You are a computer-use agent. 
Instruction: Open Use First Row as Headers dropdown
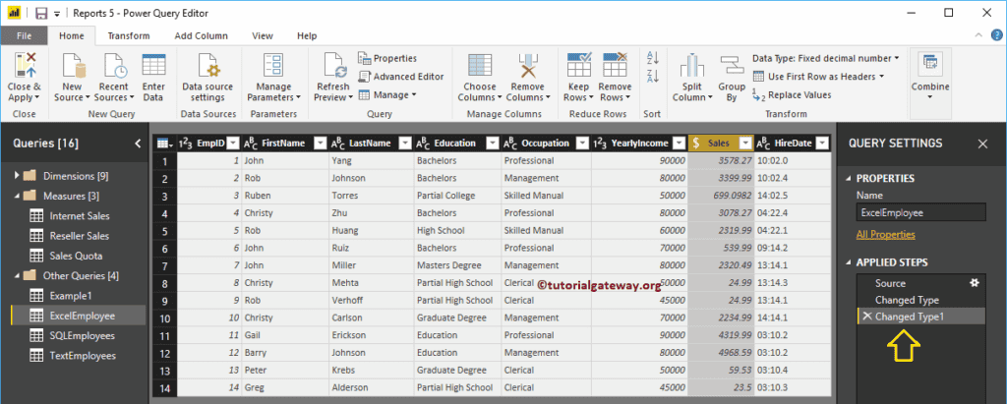tap(819, 77)
